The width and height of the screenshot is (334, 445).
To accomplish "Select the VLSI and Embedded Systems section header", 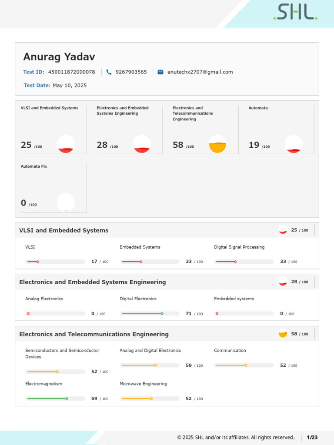I will (64, 230).
